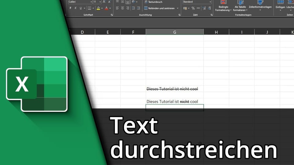Increase font size with large A icon

tap(104, 2)
